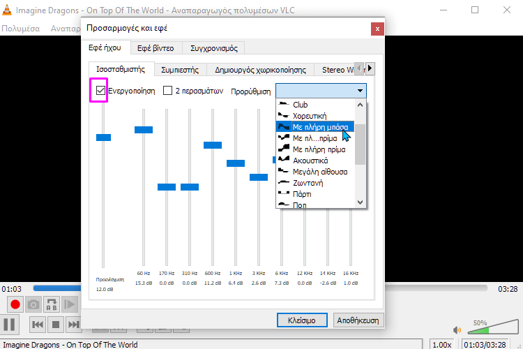The height and width of the screenshot is (349, 523).
Task: Select the Χορευτική preset
Action: (315, 116)
